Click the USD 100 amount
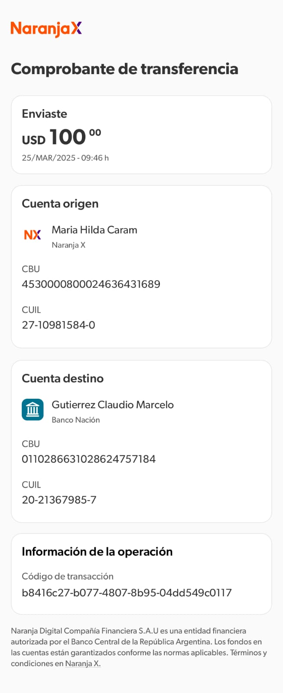The image size is (283, 693). tap(62, 137)
